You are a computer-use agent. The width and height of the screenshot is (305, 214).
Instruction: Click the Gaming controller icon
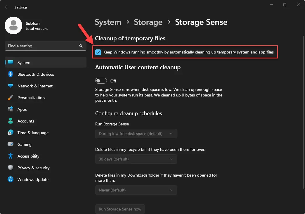11,144
